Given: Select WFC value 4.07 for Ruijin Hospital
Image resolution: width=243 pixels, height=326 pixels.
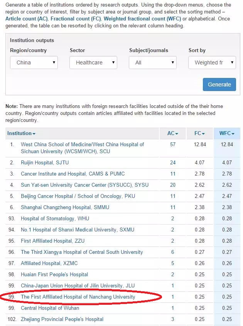Looking at the screenshot, I should pyautogui.click(x=227, y=162).
